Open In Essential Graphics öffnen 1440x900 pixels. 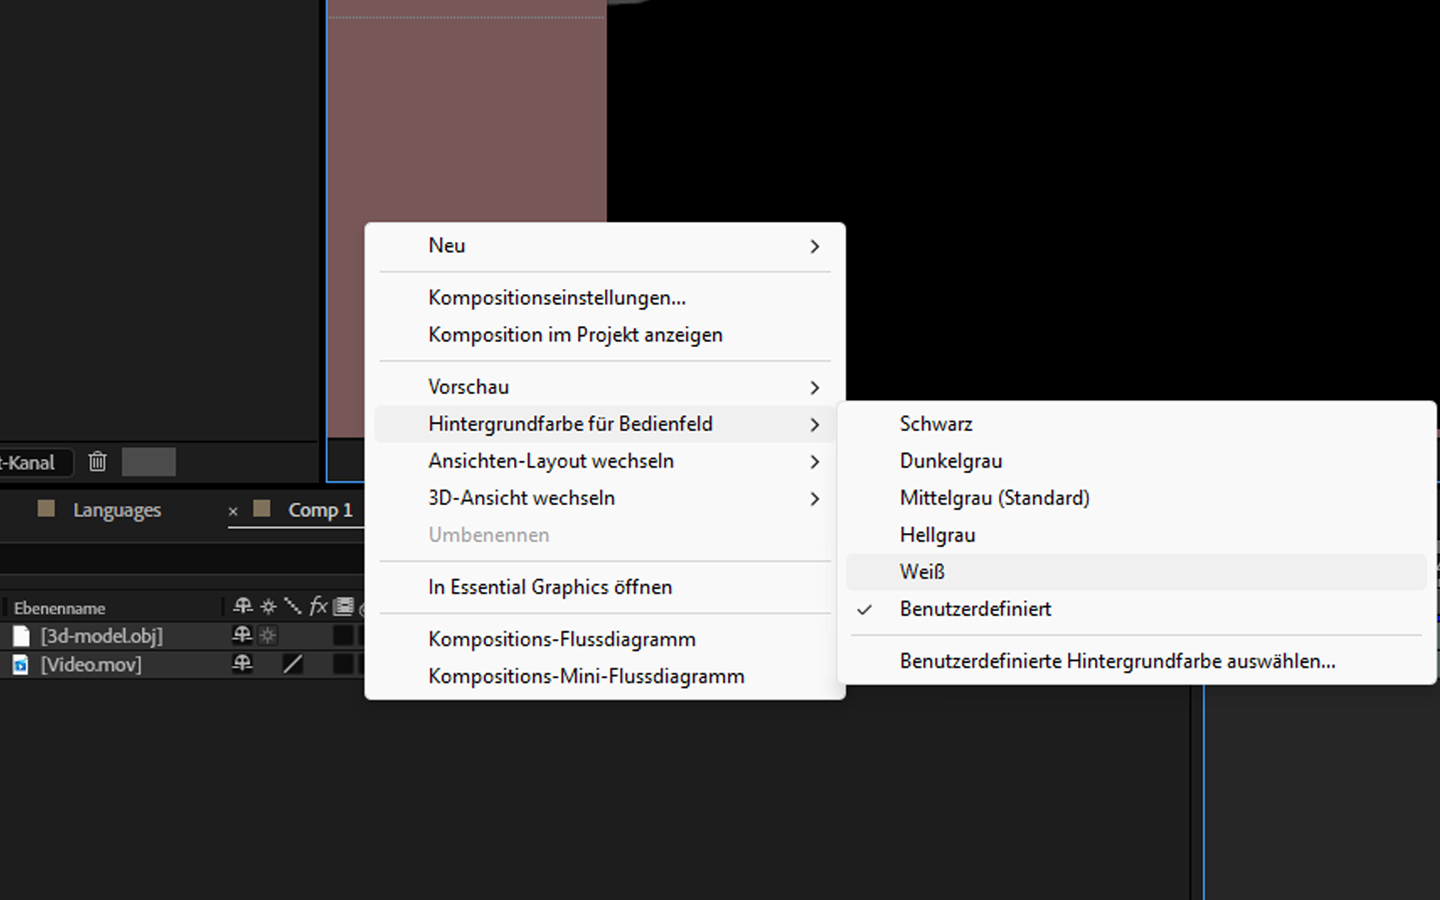click(550, 587)
